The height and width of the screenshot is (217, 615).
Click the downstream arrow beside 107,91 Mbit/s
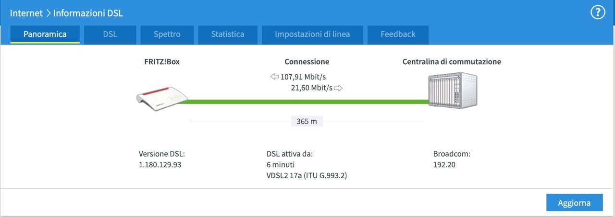274,77
